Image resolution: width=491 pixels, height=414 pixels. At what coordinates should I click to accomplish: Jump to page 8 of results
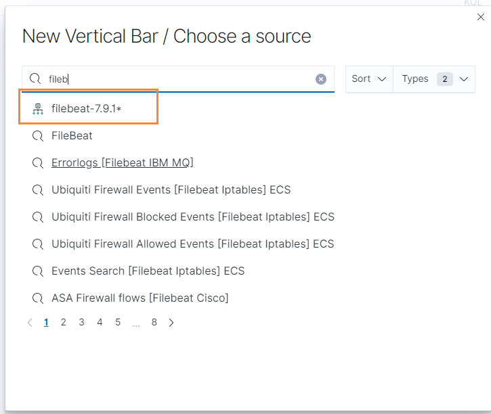point(154,323)
